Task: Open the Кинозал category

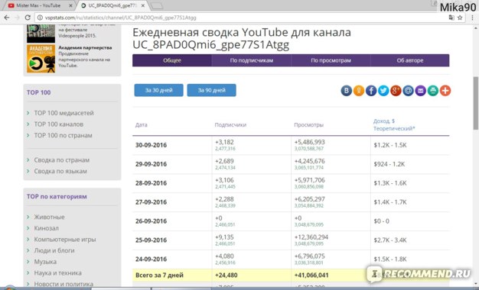Action: pos(46,228)
